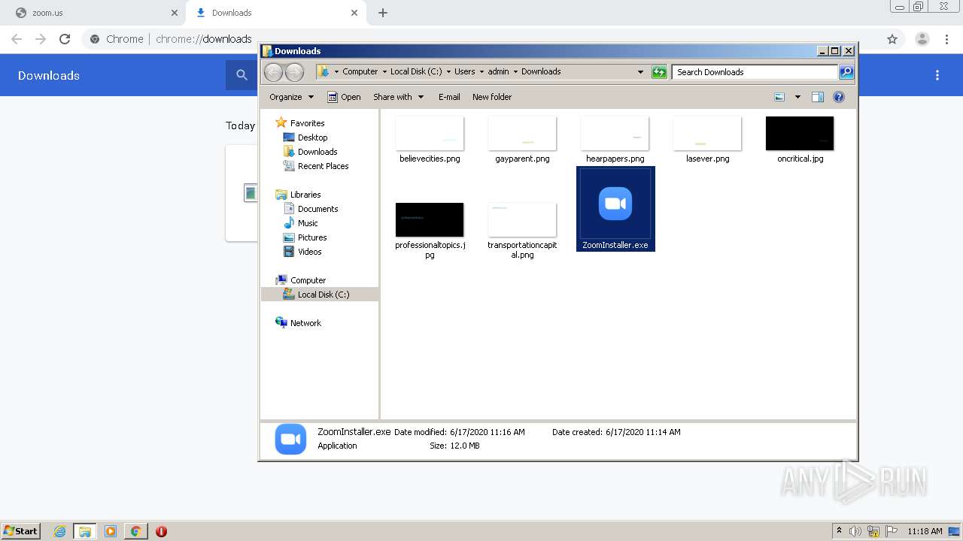Open Chrome profile avatar

click(922, 39)
